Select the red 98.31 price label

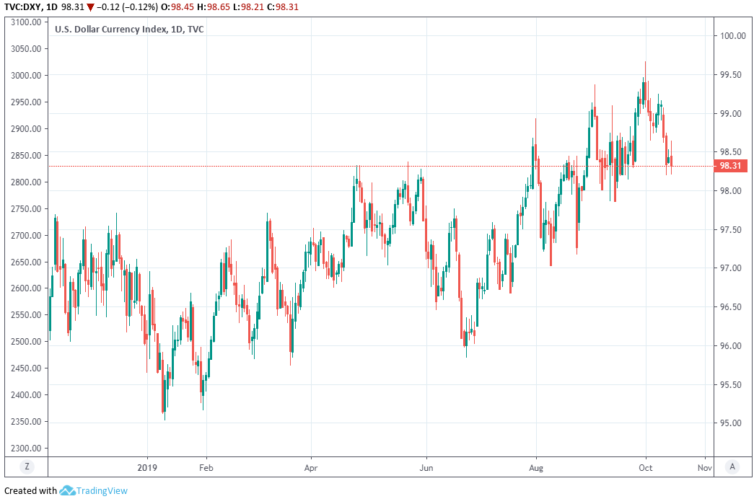tap(730, 166)
